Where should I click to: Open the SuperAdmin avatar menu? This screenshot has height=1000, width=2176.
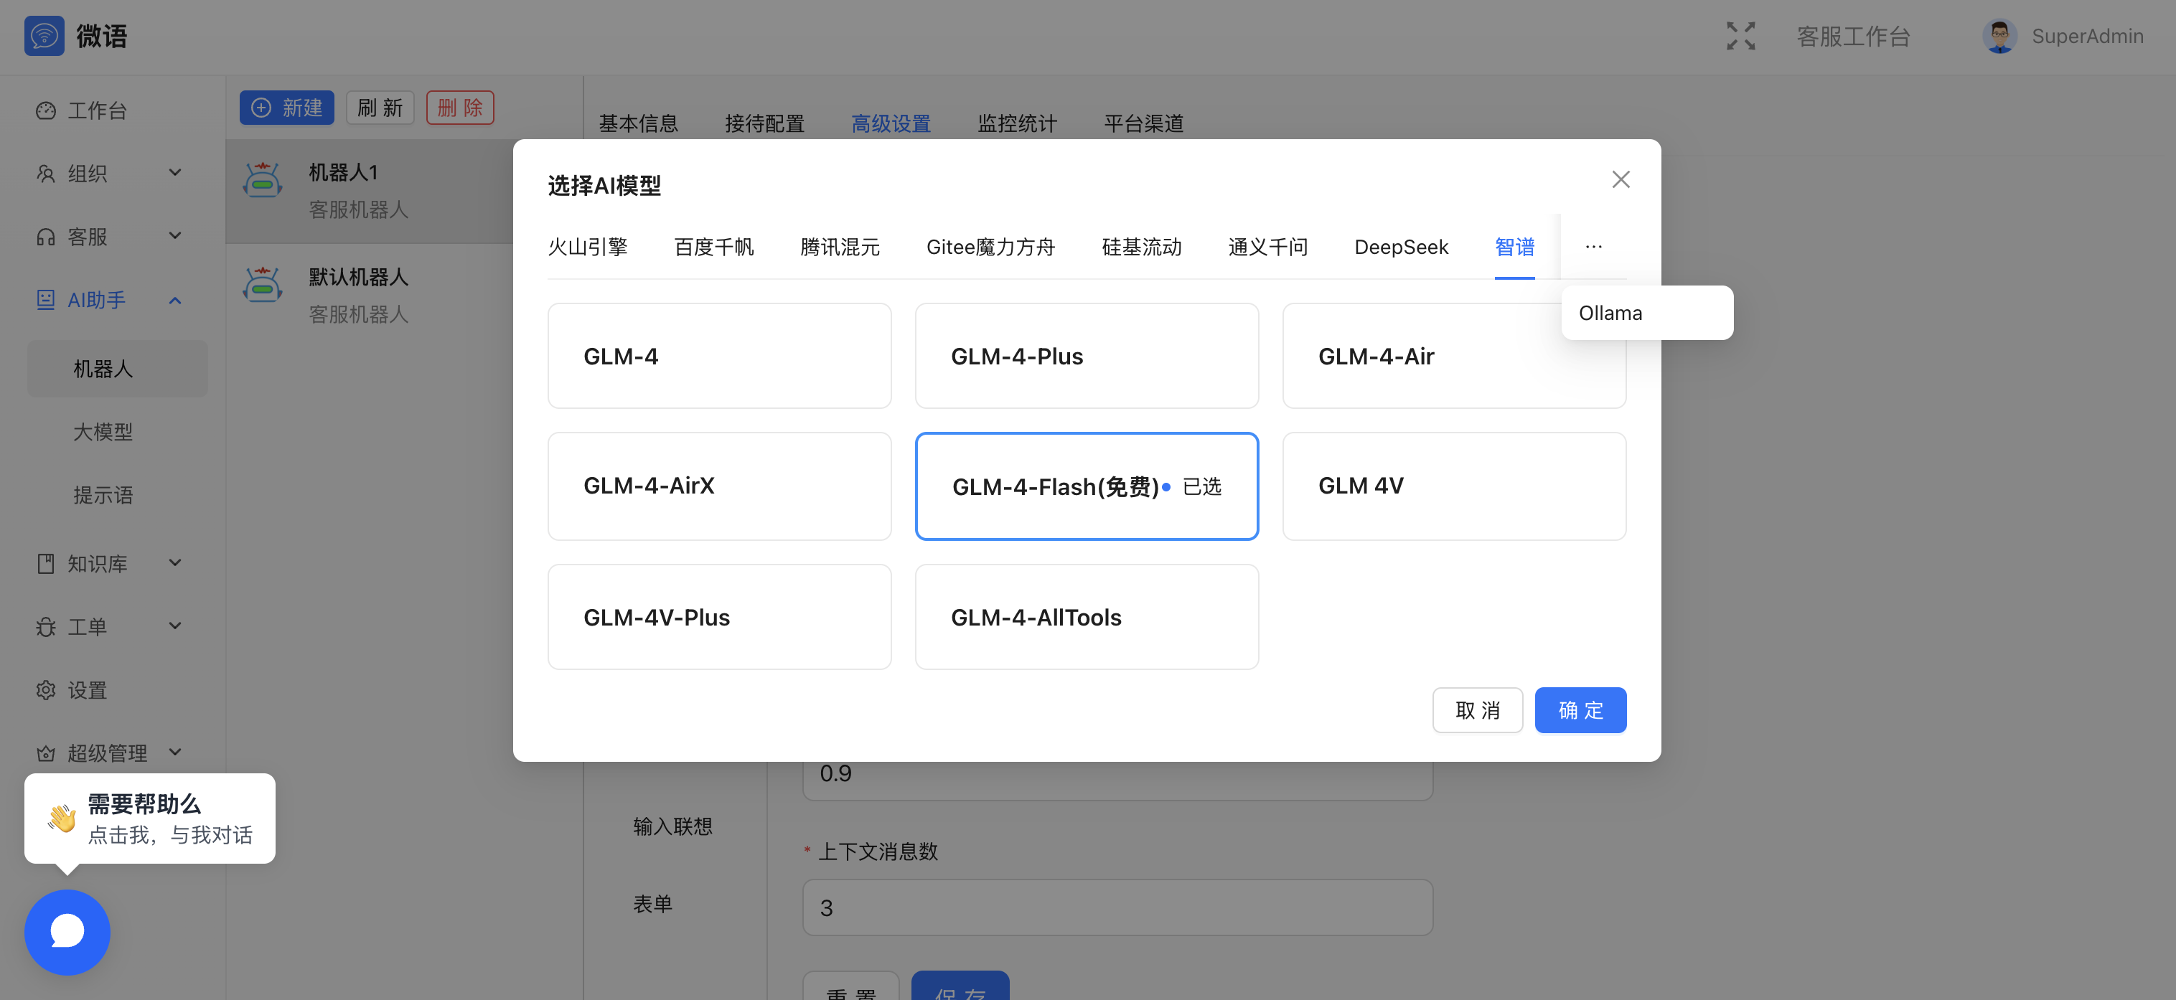[x=1999, y=35]
